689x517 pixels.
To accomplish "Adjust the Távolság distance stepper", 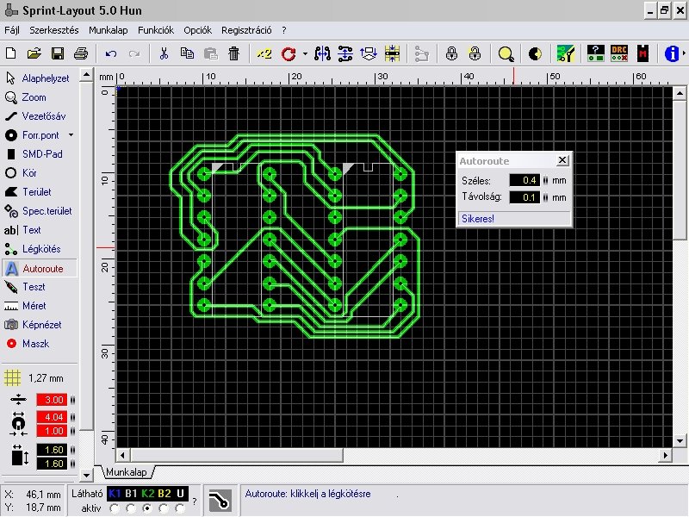I will coord(545,197).
